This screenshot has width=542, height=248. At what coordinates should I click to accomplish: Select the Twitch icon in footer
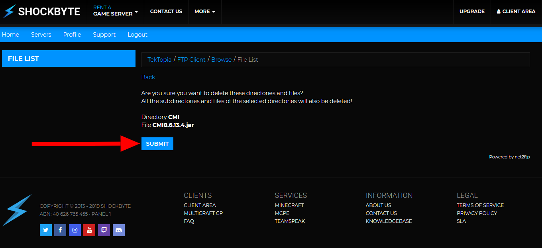pyautogui.click(x=104, y=230)
